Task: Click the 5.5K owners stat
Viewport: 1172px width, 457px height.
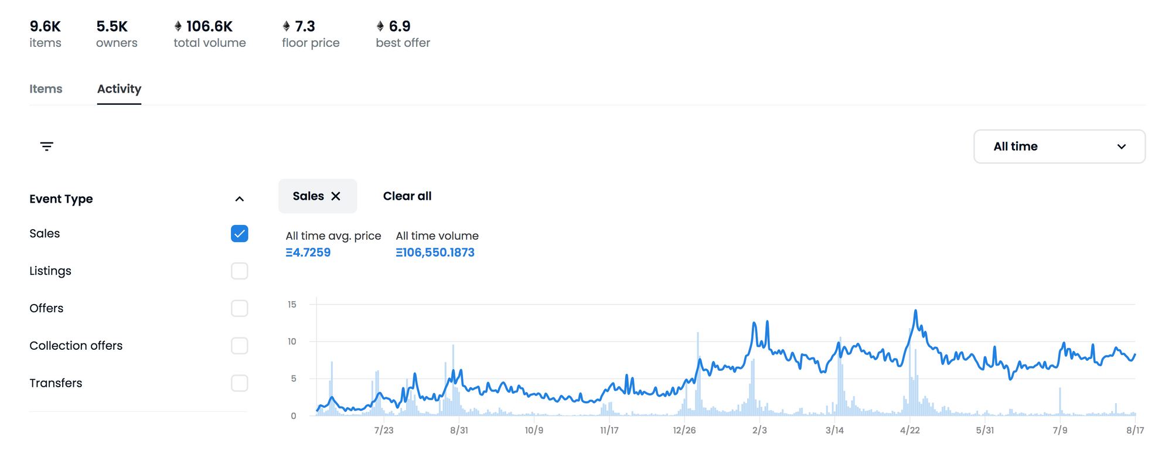Action: (x=116, y=34)
